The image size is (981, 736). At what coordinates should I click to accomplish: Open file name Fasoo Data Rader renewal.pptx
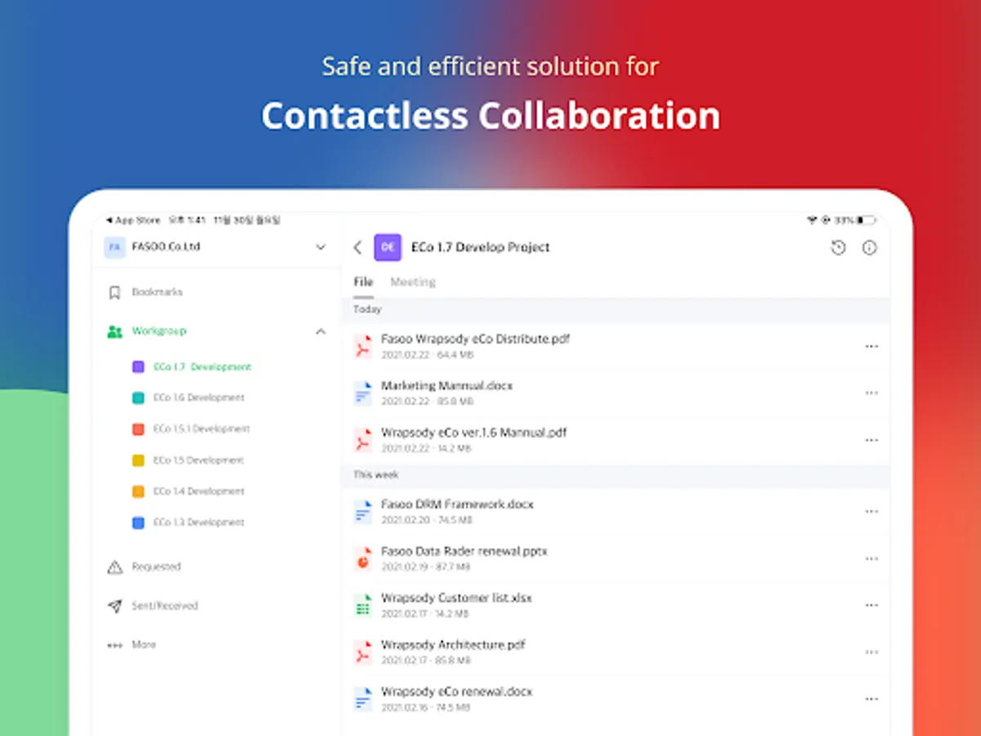(464, 551)
